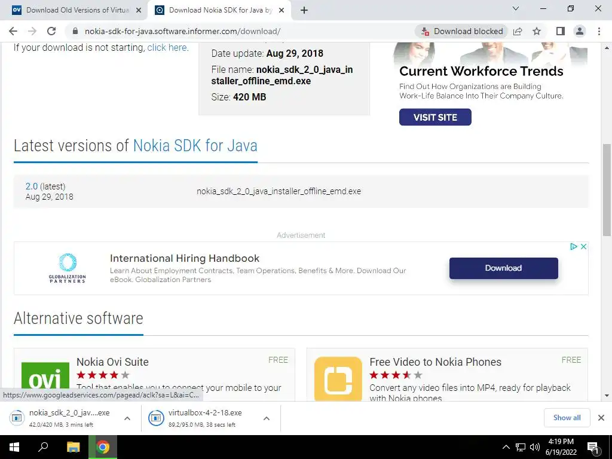
Task: Click scrollbar down arrow
Action: pyautogui.click(x=607, y=396)
